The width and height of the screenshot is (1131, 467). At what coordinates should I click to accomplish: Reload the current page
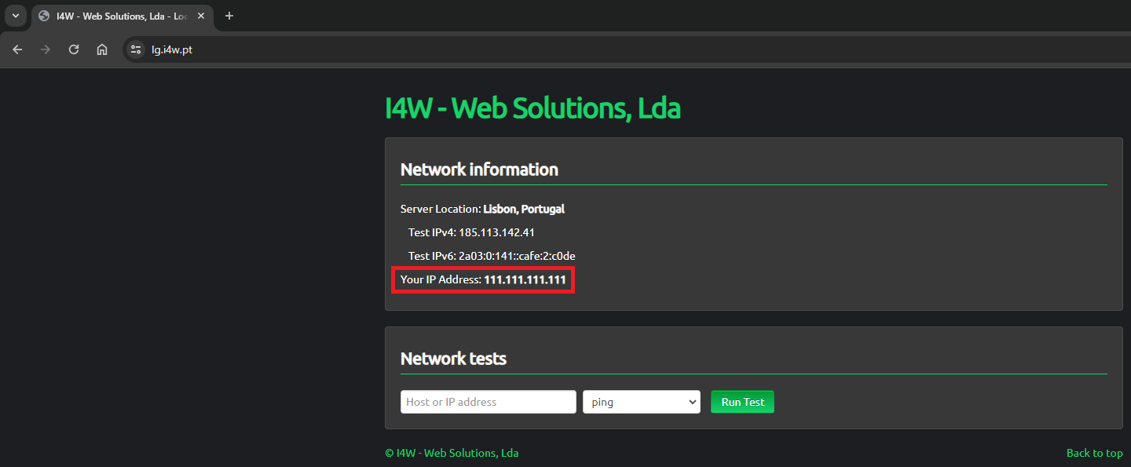pyautogui.click(x=74, y=49)
